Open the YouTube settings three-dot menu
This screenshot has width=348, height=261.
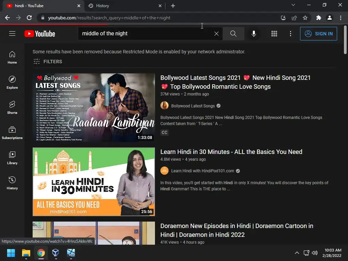(x=290, y=34)
